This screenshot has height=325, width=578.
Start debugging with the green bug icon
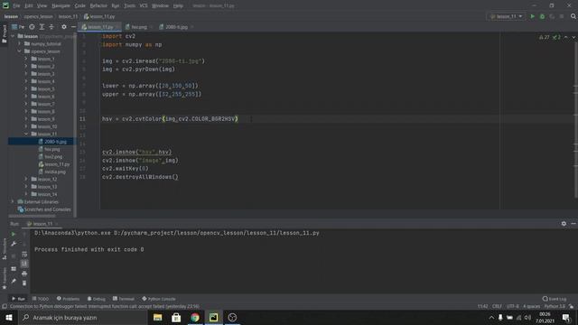[542, 16]
